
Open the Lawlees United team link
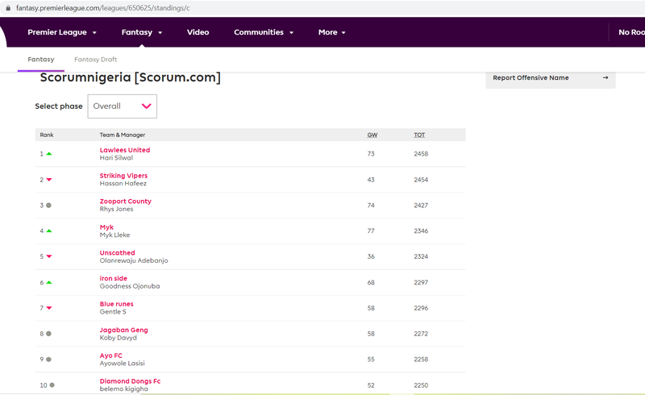(x=125, y=150)
